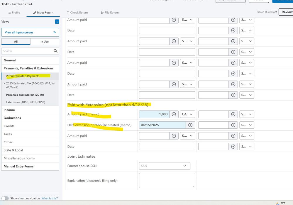Open Penalties and Interest (2210) screen
This screenshot has width=293, height=205.
point(25,95)
